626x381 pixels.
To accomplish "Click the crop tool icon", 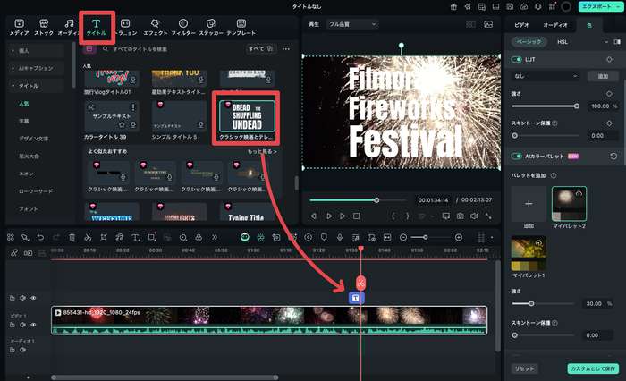I will pyautogui.click(x=104, y=237).
